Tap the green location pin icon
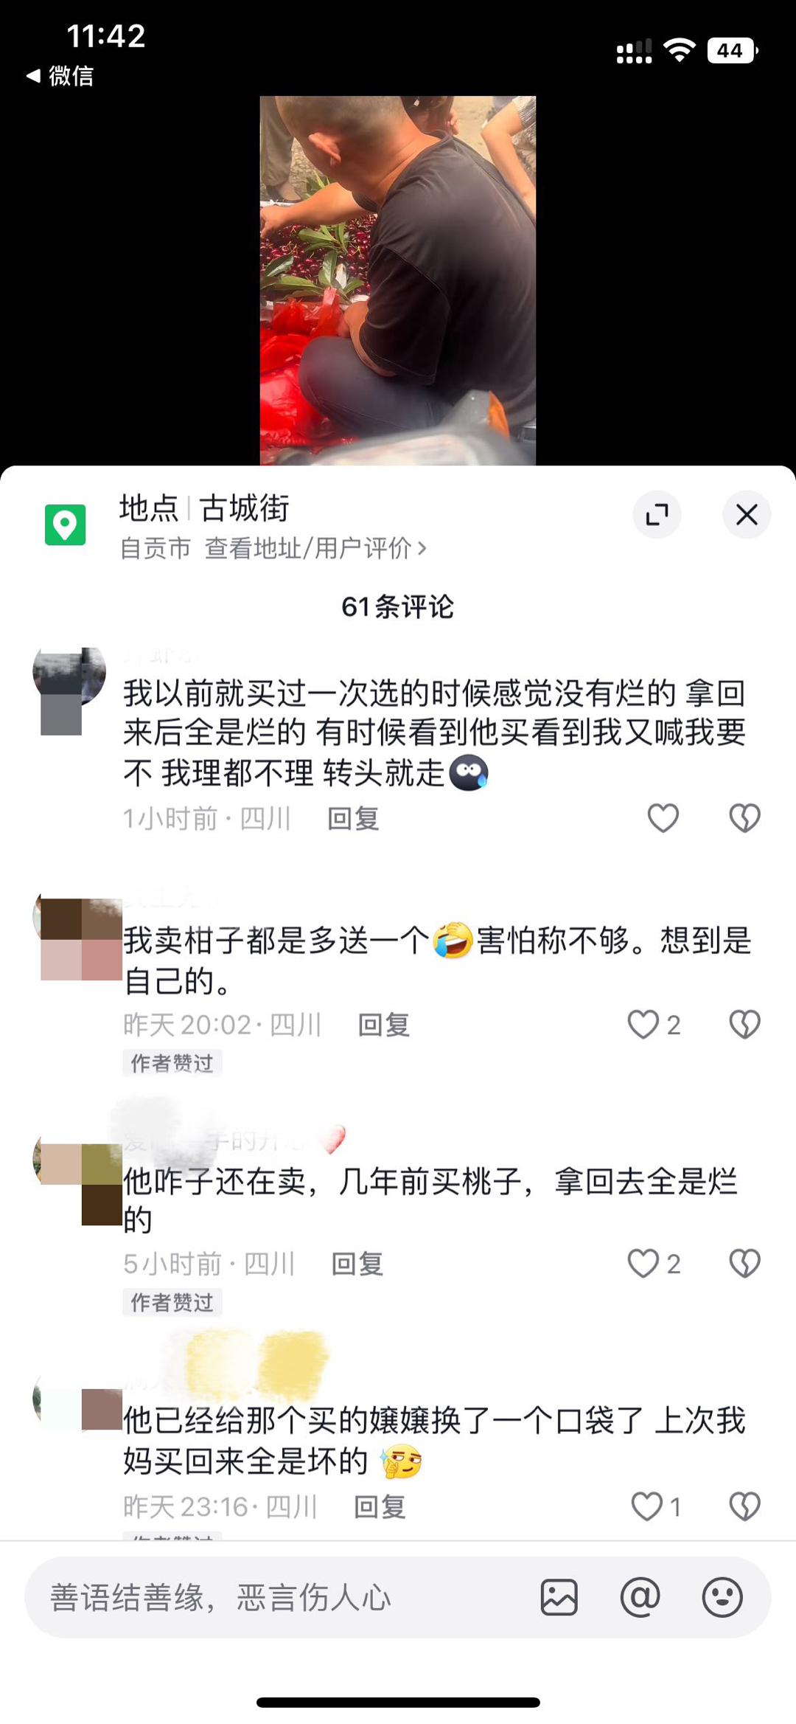The image size is (796, 1724). pos(65,525)
